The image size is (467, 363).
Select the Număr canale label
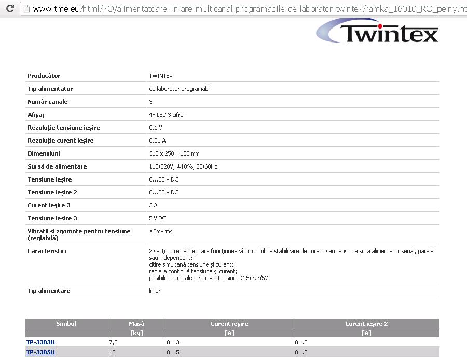[48, 102]
